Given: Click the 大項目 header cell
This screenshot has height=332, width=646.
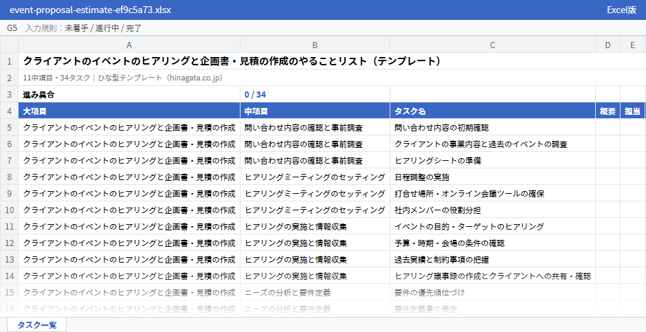Looking at the screenshot, I should pyautogui.click(x=129, y=111).
